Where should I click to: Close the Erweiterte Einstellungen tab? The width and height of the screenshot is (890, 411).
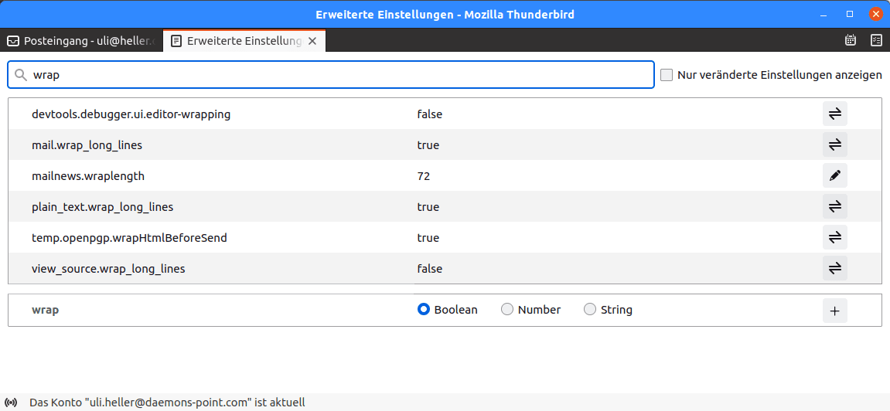tap(312, 41)
